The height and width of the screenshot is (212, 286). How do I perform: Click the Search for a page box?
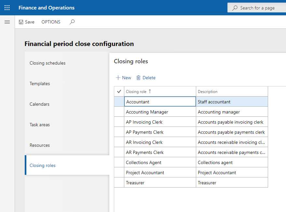[x=257, y=8]
